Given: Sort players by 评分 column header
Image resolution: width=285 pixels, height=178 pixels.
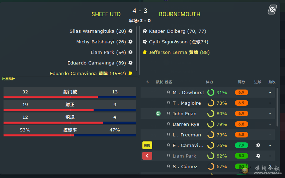Looking at the screenshot, I should coord(242,82).
